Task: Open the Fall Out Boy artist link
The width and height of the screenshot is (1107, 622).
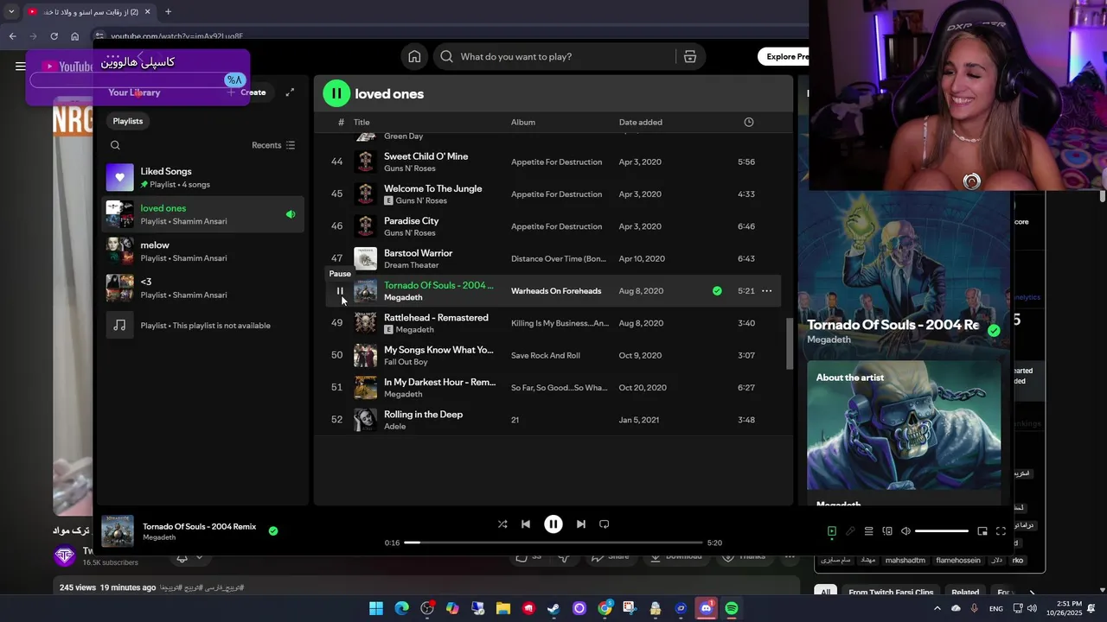Action: click(406, 362)
